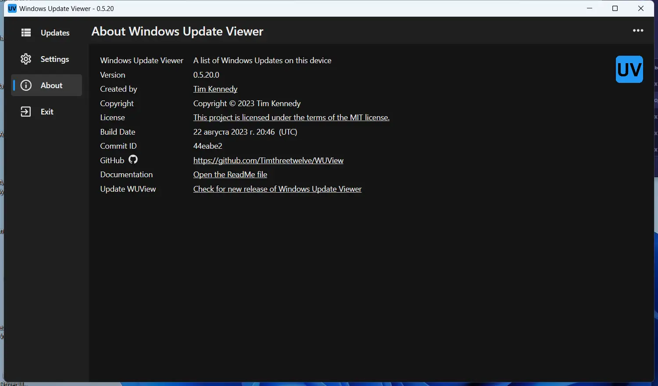Open the Tim Kennedy creator link
The width and height of the screenshot is (658, 386).
(215, 89)
